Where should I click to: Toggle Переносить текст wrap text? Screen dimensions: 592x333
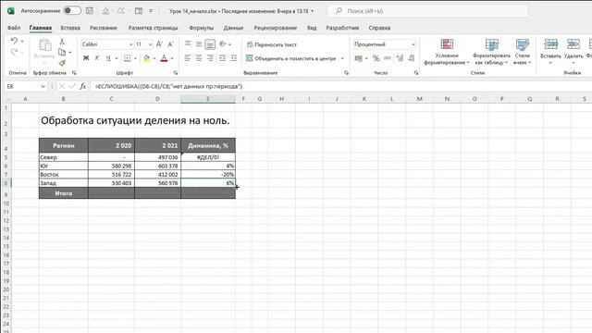(272, 44)
